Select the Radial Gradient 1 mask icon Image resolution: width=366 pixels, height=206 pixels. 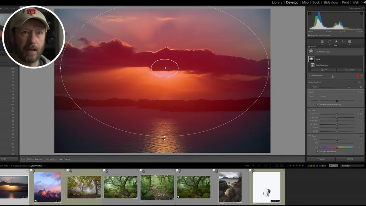[312, 65]
